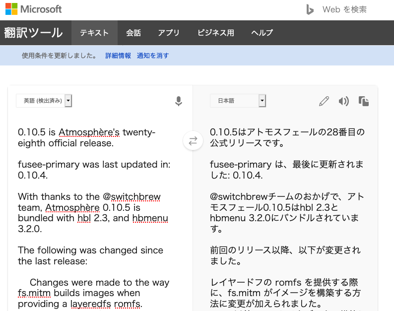Screen dimensions: 394x311
Task: Click the Web を検索 search field
Action: [345, 9]
